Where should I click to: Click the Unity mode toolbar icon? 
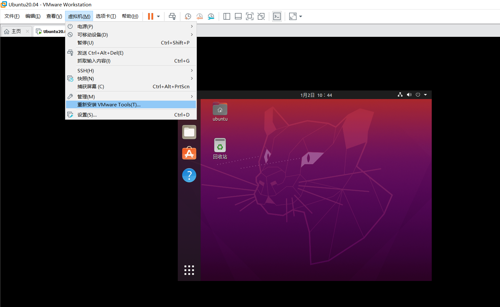261,17
